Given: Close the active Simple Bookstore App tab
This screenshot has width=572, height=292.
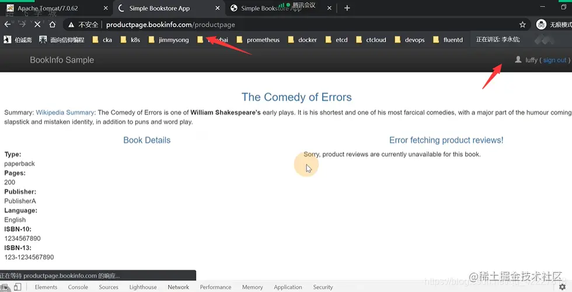Looking at the screenshot, I should click(217, 8).
